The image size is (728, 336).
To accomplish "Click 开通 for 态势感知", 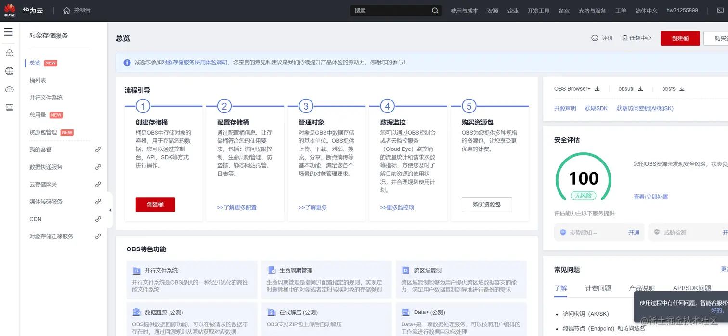I will click(634, 233).
